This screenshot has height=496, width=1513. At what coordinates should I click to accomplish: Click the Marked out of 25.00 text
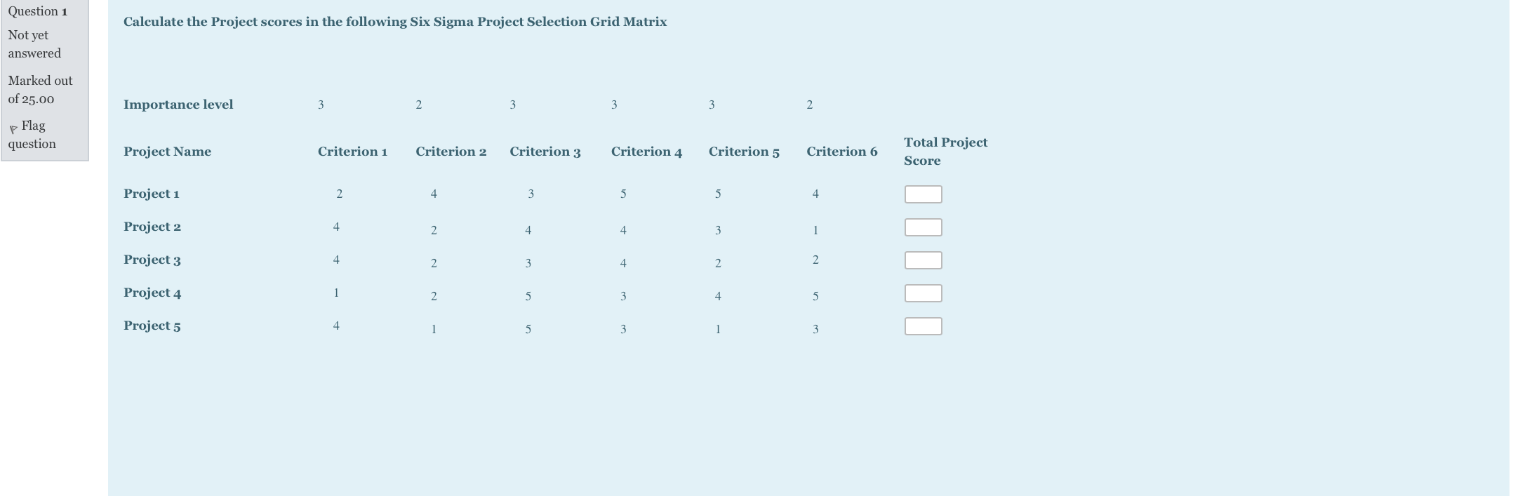[x=40, y=90]
